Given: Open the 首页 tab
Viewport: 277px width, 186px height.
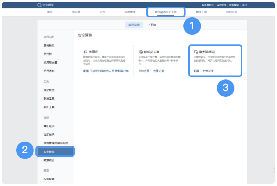Looking at the screenshot, I should click(x=50, y=12).
